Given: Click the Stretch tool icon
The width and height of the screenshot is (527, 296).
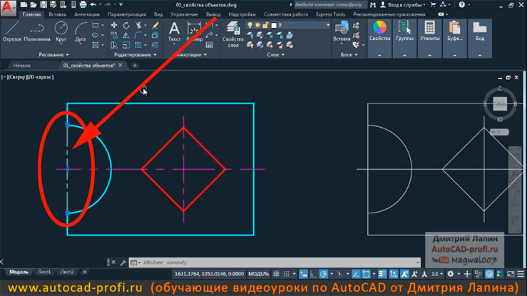Looking at the screenshot, I should (114, 45).
